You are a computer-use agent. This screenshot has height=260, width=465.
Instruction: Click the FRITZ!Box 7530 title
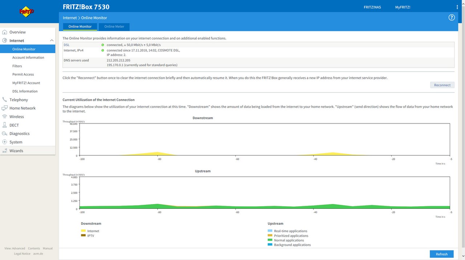86,7
